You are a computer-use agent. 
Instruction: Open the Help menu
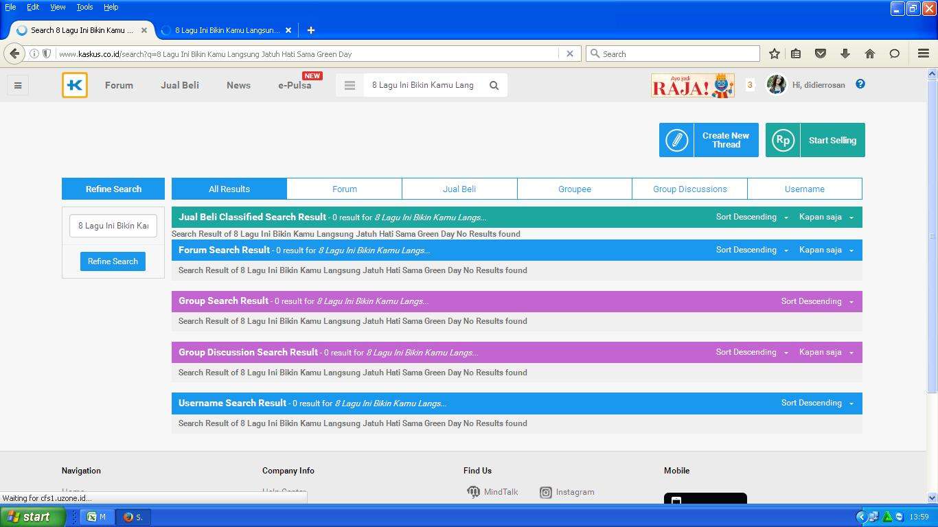point(111,7)
